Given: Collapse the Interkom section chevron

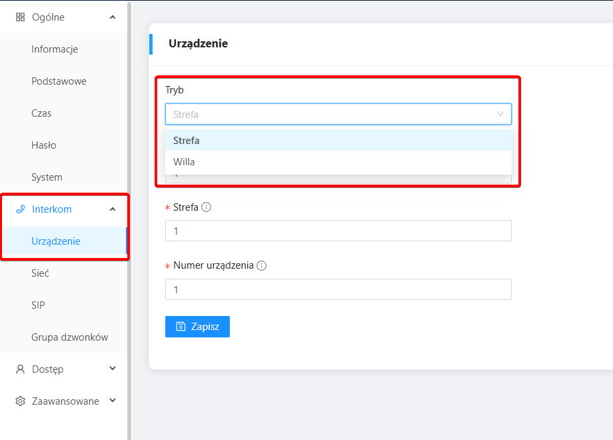Looking at the screenshot, I should click(113, 209).
